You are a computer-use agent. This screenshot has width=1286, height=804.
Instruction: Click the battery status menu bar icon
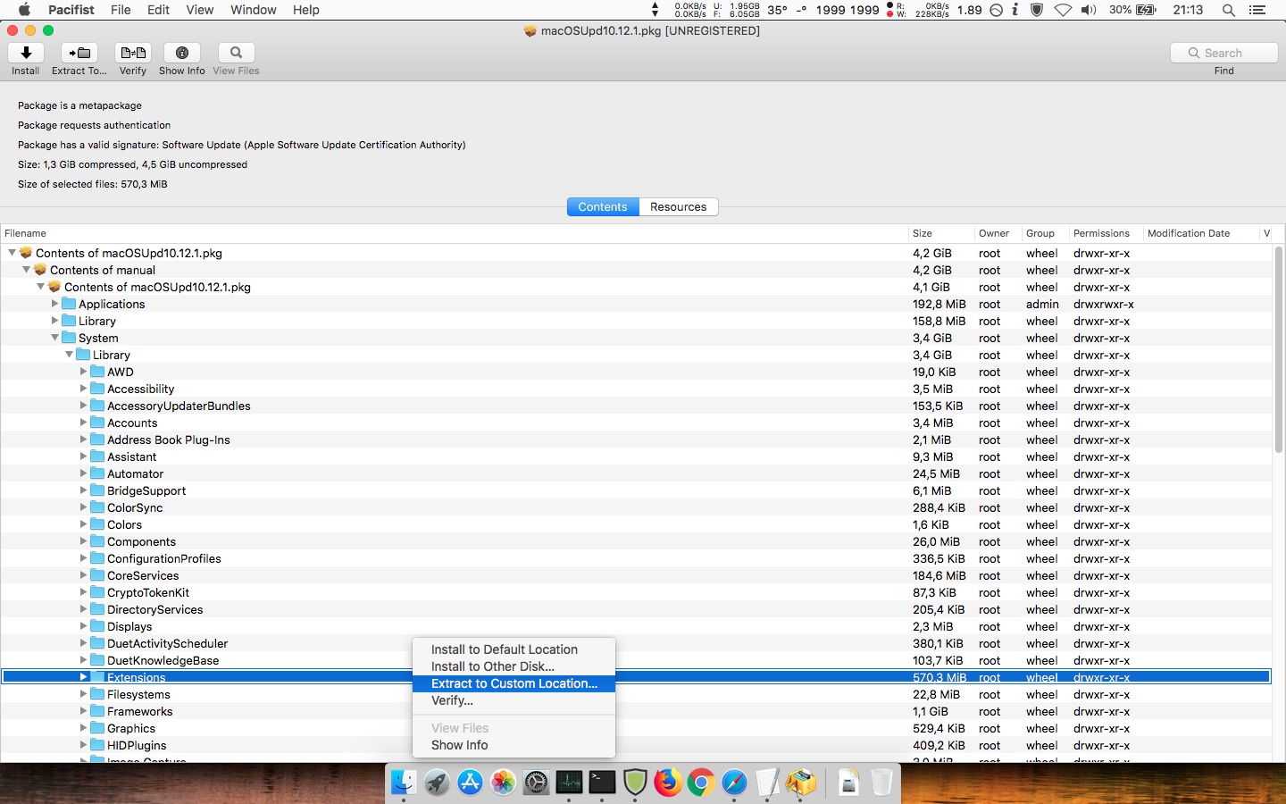coord(1146,10)
